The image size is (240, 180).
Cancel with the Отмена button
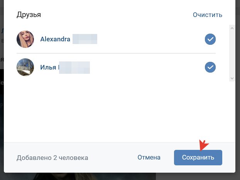[x=149, y=158]
